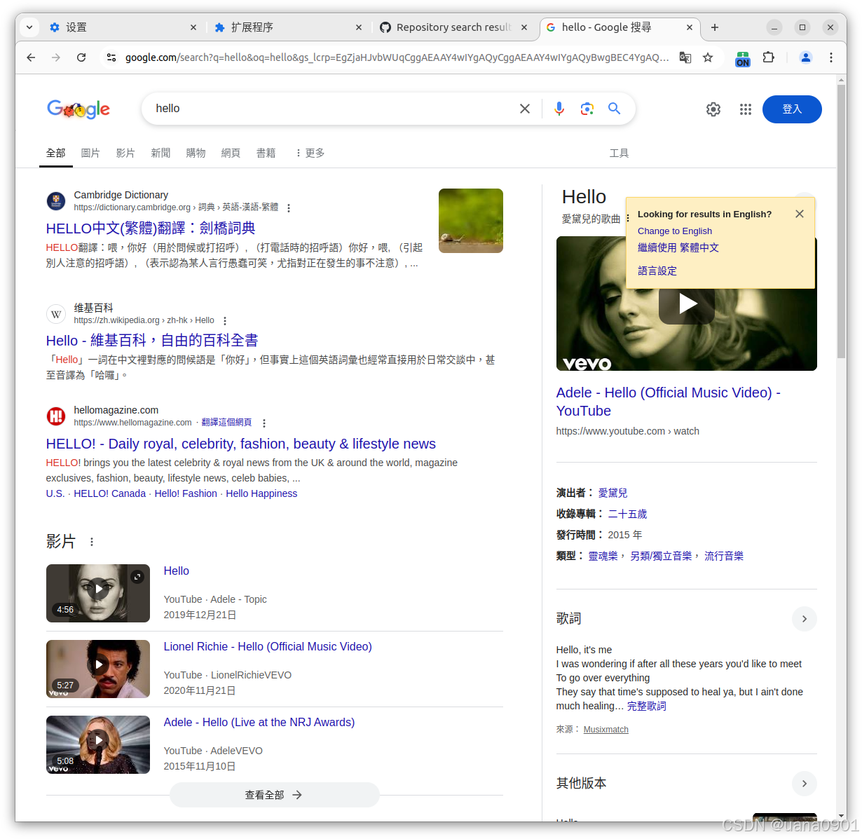Viewport: 862px width, 839px height.
Task: Click the green ON extension icon
Action: click(x=743, y=58)
